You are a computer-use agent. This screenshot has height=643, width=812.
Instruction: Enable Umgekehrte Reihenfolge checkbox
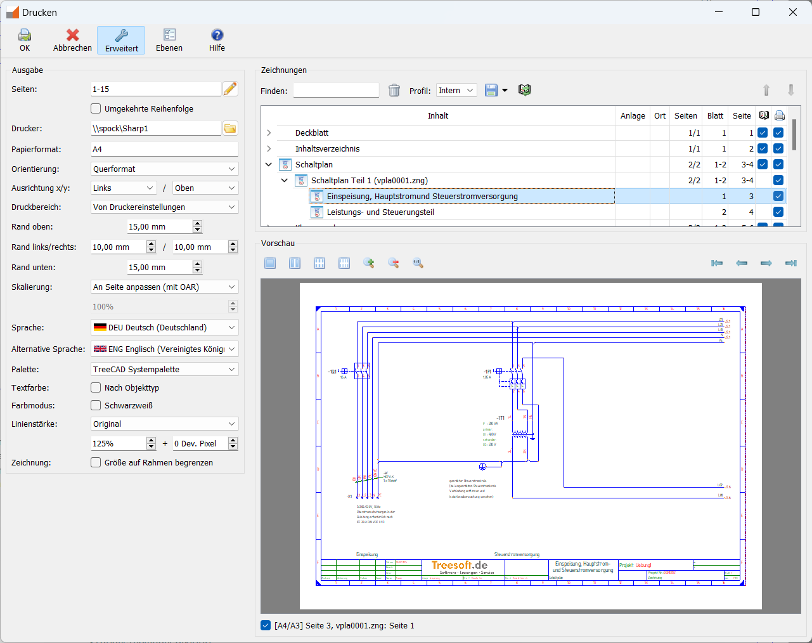96,109
